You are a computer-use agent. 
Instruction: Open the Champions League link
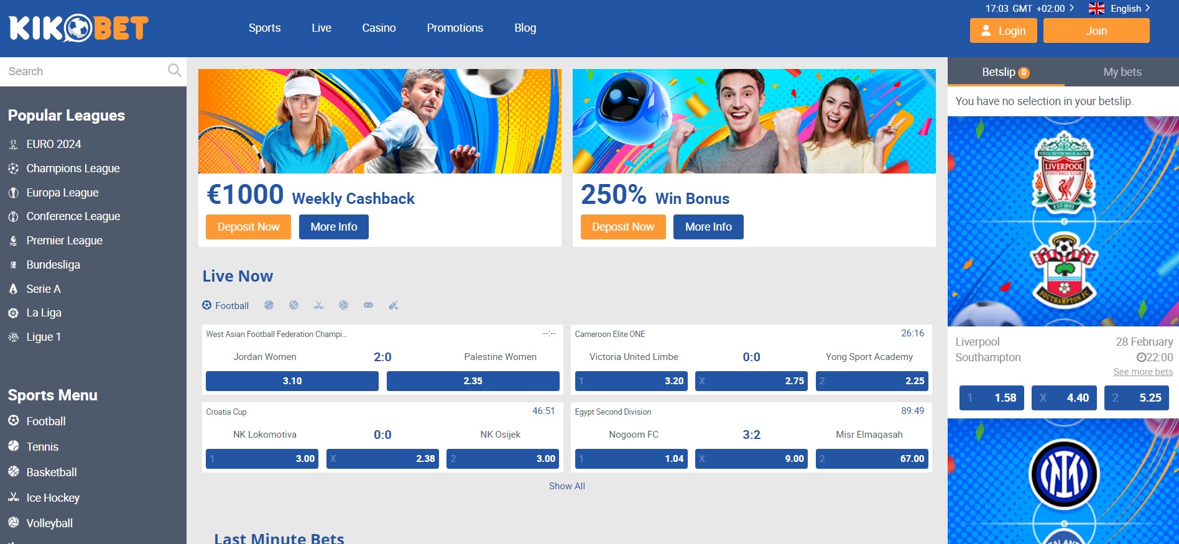[x=73, y=168]
